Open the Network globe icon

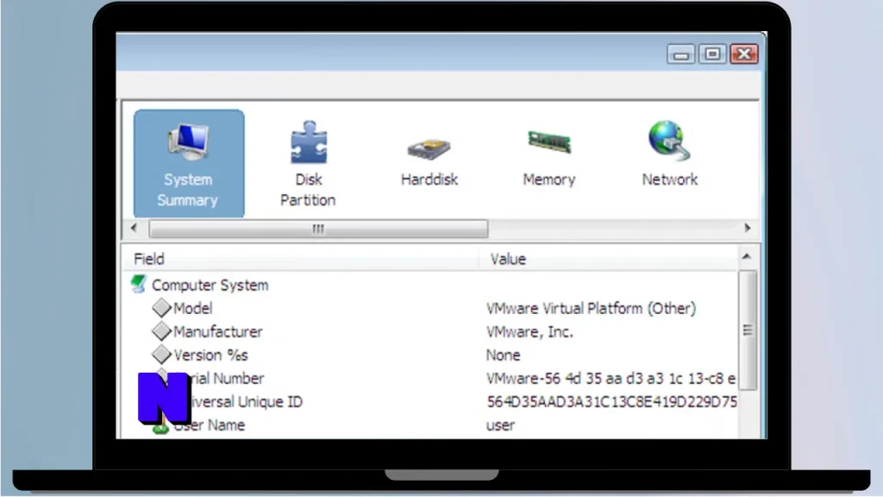click(x=669, y=141)
